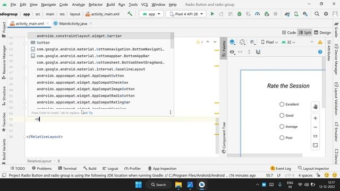Screen dimensions: 340x191
Task: Switch to MainActivity.java tab
Action: (73, 23)
